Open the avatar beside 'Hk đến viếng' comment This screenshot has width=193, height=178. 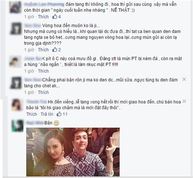point(17,105)
